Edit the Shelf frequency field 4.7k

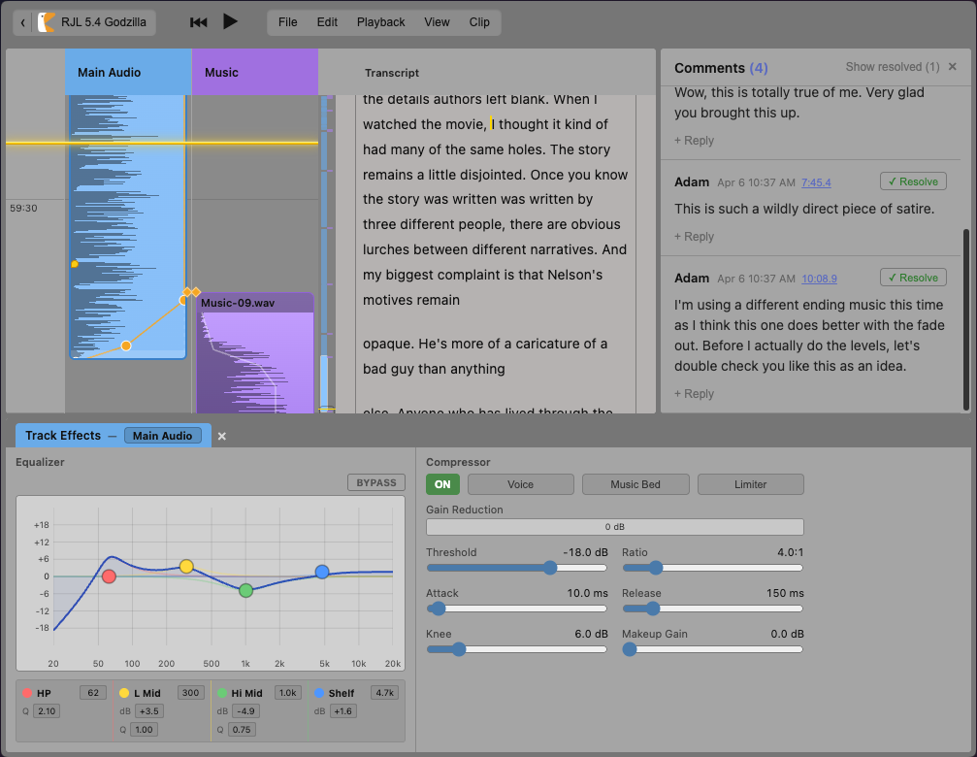click(385, 693)
